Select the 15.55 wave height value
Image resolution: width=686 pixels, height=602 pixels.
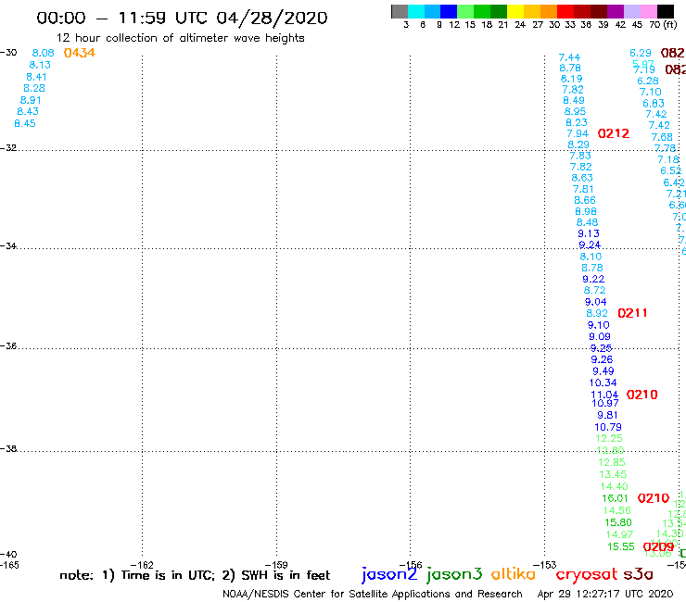pos(620,546)
